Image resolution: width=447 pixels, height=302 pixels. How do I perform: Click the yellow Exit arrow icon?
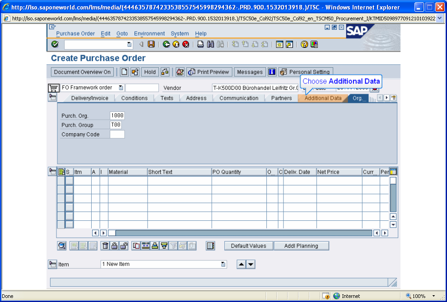point(176,44)
